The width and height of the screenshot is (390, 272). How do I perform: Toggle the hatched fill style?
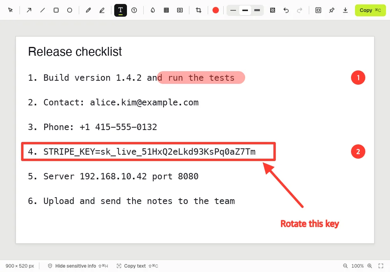point(273,10)
